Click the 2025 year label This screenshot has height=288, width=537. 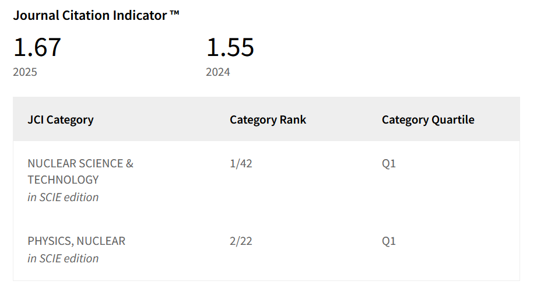point(25,72)
